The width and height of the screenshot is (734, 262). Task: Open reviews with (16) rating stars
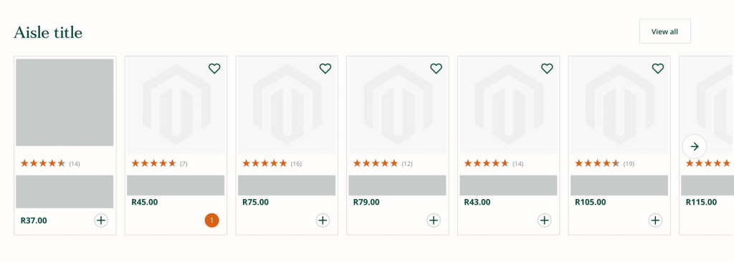click(x=272, y=164)
